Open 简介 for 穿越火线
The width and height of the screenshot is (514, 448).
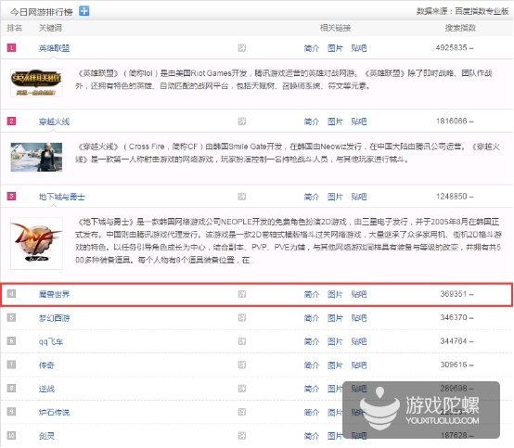312,122
